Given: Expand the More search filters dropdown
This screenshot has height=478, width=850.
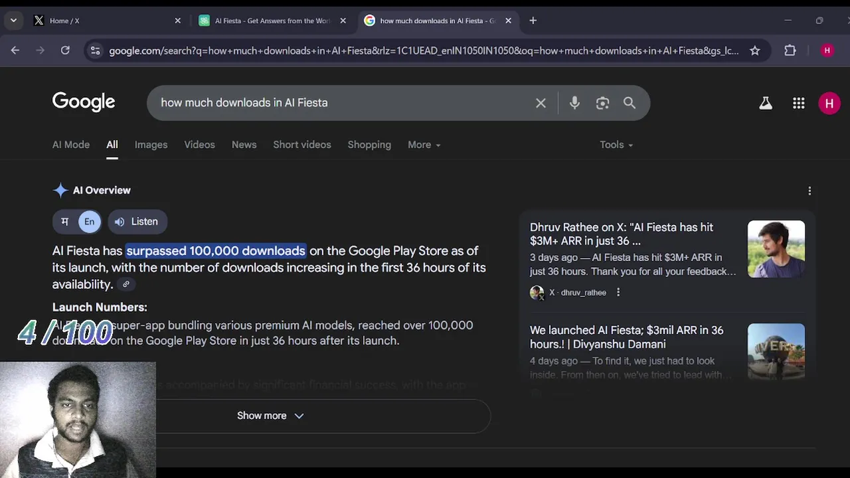Looking at the screenshot, I should coord(424,145).
